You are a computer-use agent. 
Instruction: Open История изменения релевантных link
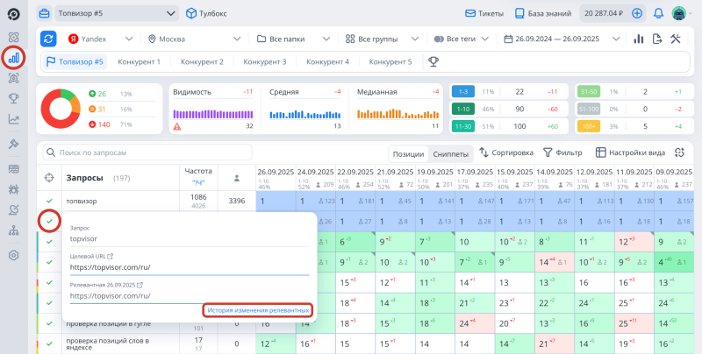(x=258, y=310)
